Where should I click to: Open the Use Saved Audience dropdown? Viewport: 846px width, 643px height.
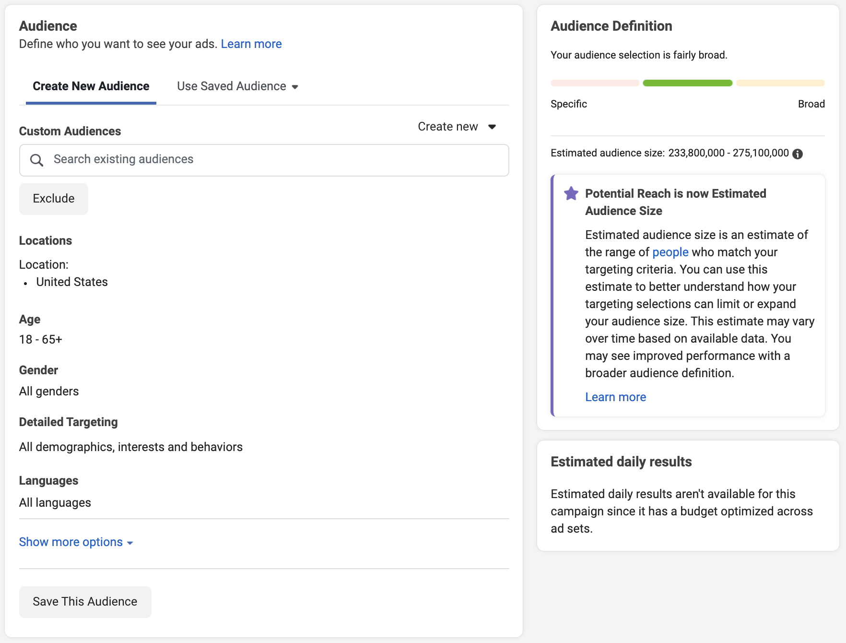[238, 86]
